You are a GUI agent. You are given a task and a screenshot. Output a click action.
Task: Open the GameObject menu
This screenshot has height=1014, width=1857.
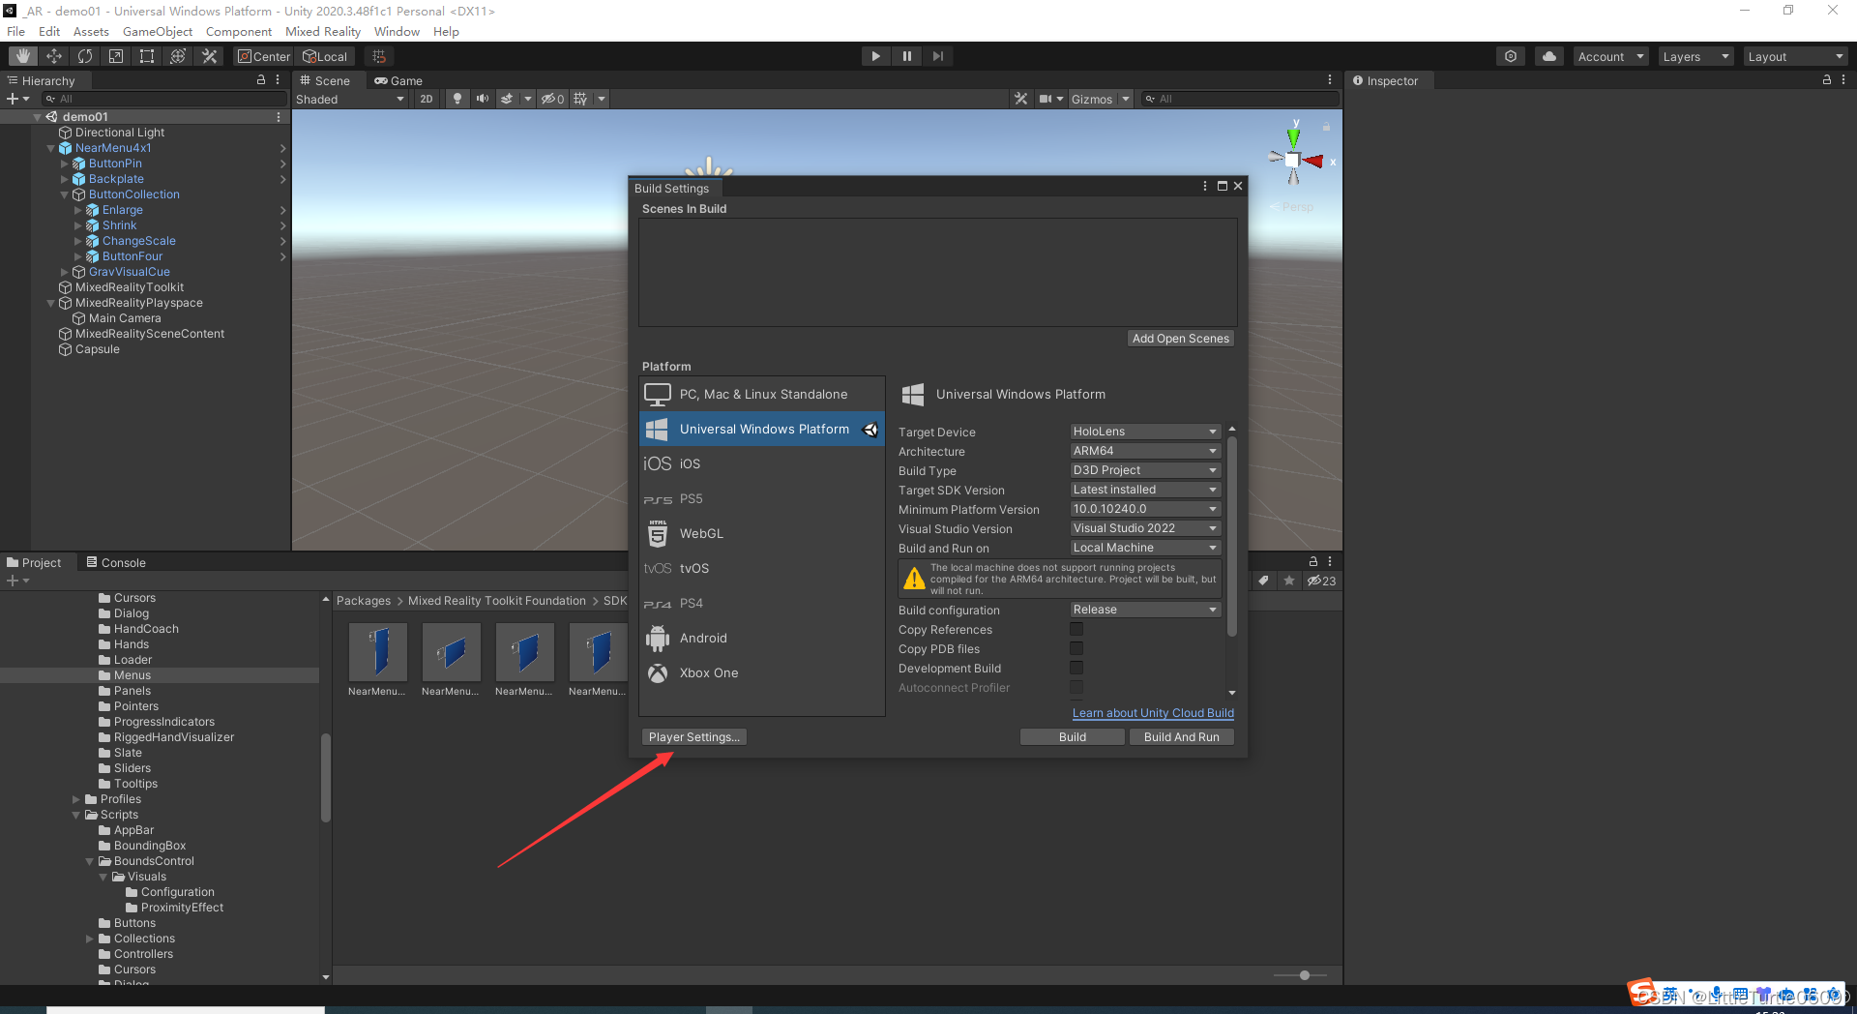[158, 31]
